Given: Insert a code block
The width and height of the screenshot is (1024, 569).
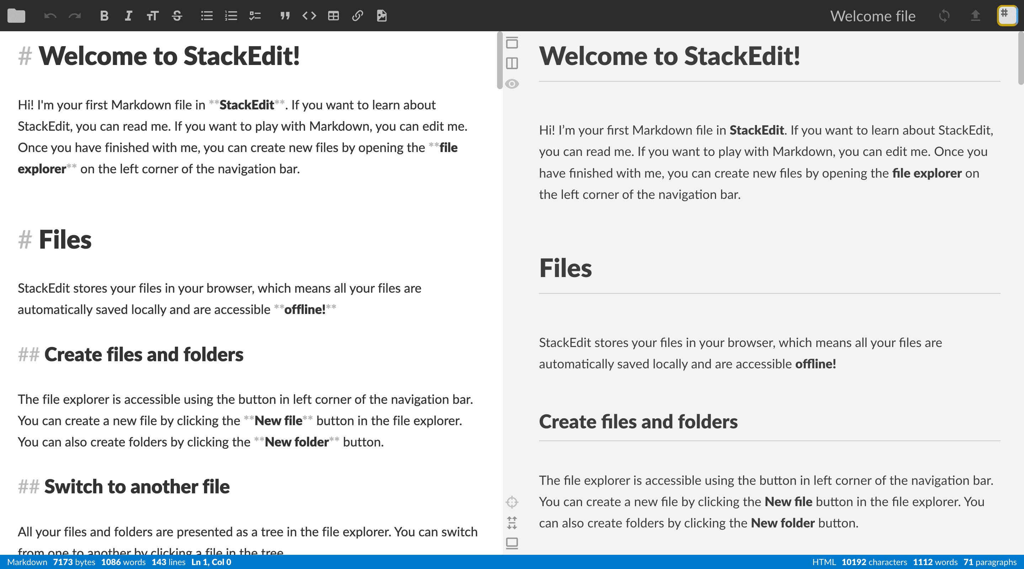Looking at the screenshot, I should point(309,16).
